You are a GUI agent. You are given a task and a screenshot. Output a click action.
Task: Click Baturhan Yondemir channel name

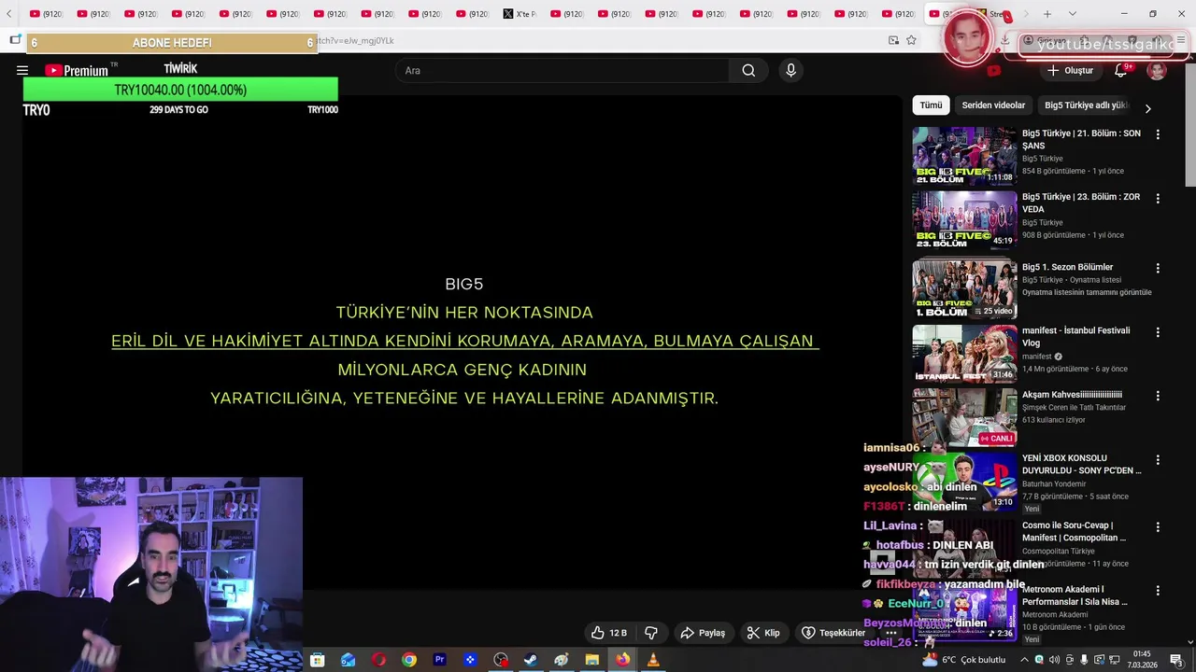click(x=1054, y=483)
